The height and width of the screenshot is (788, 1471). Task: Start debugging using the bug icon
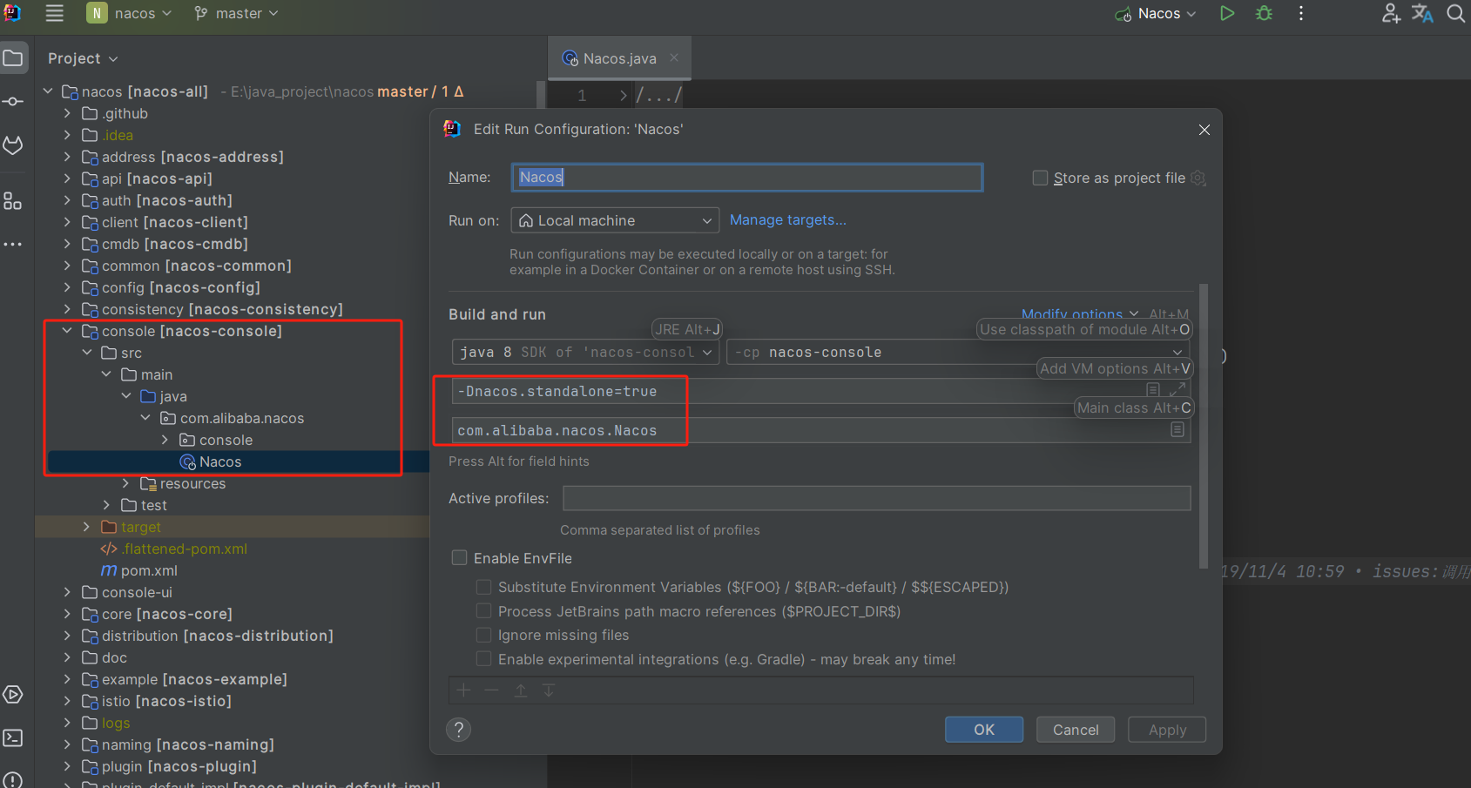(x=1263, y=13)
